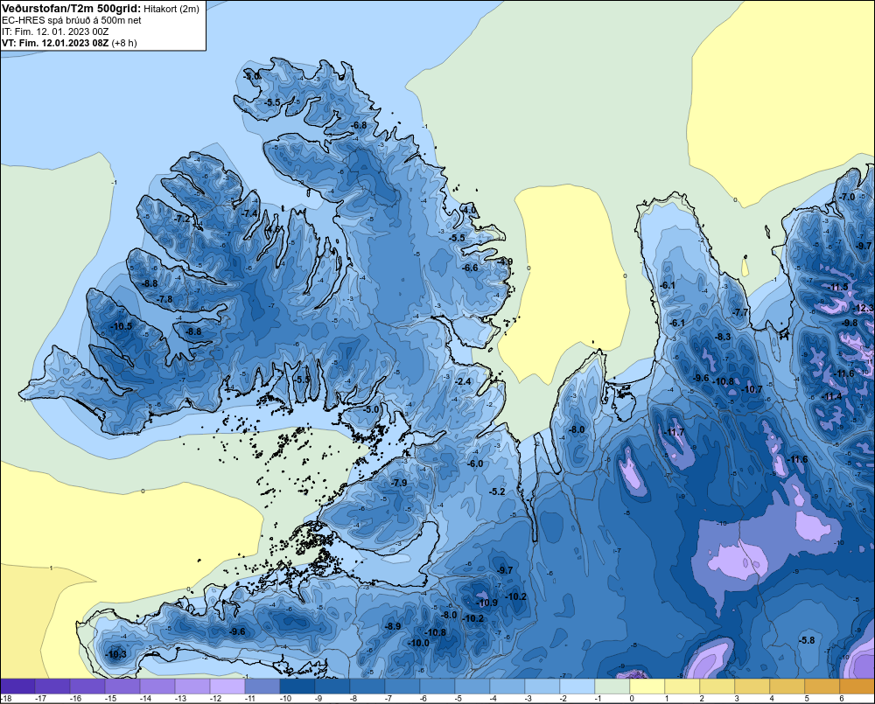Select the 'EC-HRES spá brúuð á 500m net' line
The image size is (875, 704).
tap(72, 20)
